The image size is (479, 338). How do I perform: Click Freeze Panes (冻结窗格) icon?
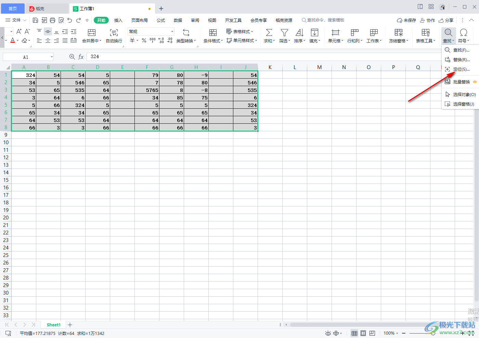(x=399, y=32)
